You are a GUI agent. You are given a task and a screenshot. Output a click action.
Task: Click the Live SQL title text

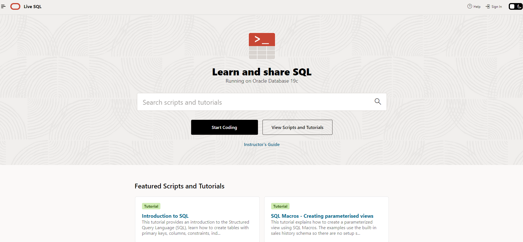point(33,7)
